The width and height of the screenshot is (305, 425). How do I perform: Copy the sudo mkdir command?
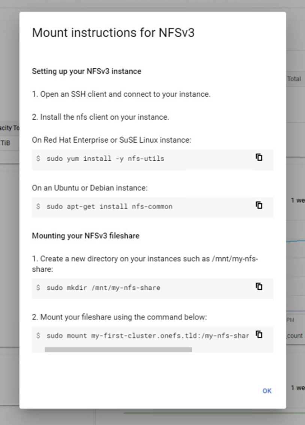[x=259, y=286]
